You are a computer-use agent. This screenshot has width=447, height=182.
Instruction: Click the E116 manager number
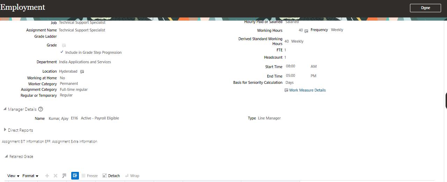point(74,118)
